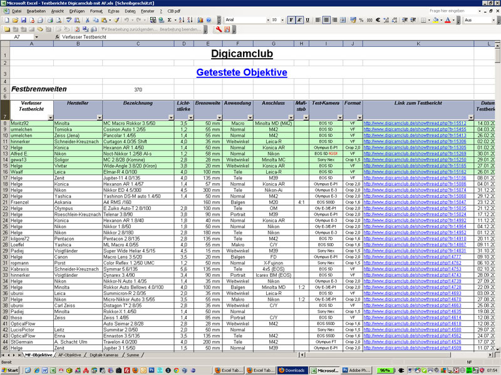Image resolution: width=501 pixels, height=375 pixels.
Task: Click the Cut scissors icon
Action: (88, 20)
